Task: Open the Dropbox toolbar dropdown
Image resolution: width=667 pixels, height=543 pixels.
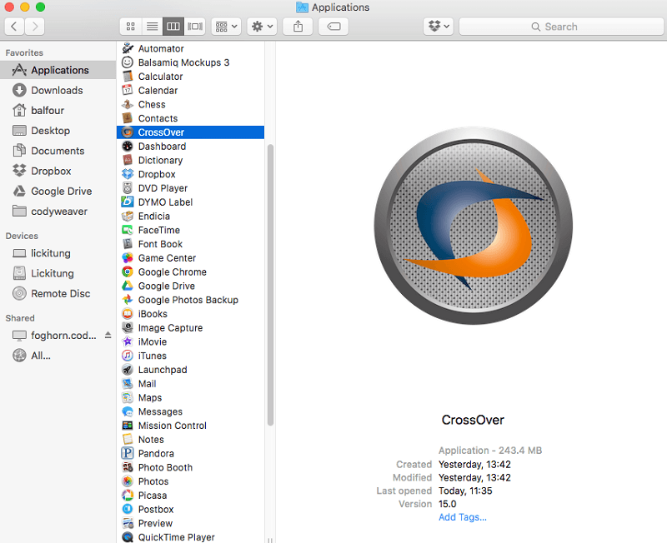Action: [438, 27]
